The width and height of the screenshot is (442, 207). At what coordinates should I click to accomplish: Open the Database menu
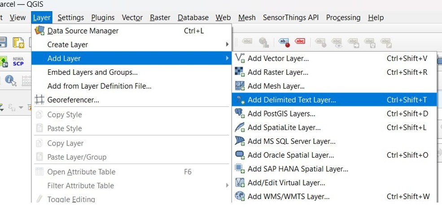(193, 17)
